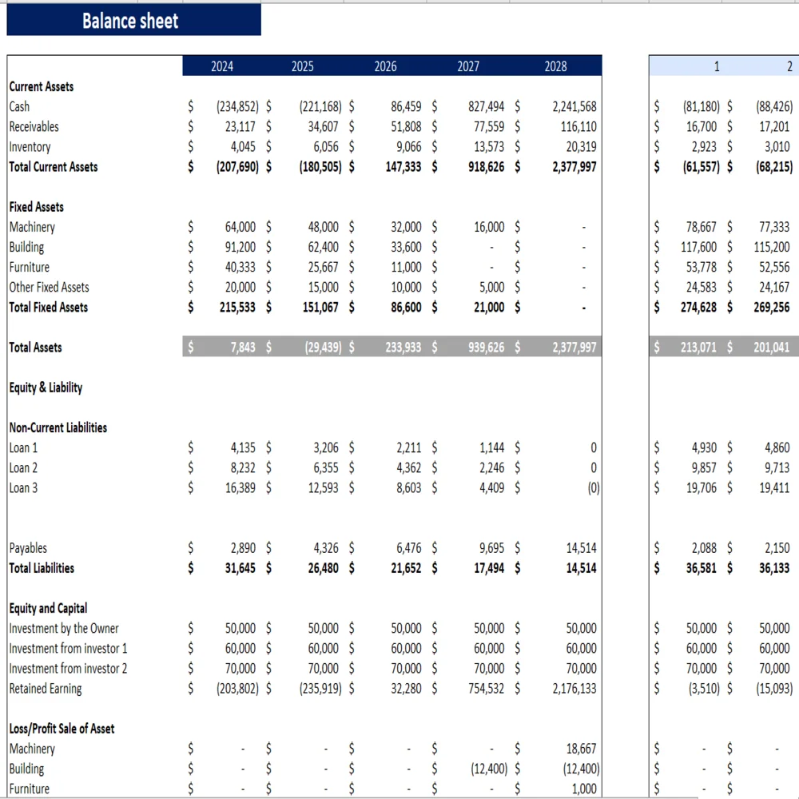799x799 pixels.
Task: Click the Payables row label
Action: 28,548
